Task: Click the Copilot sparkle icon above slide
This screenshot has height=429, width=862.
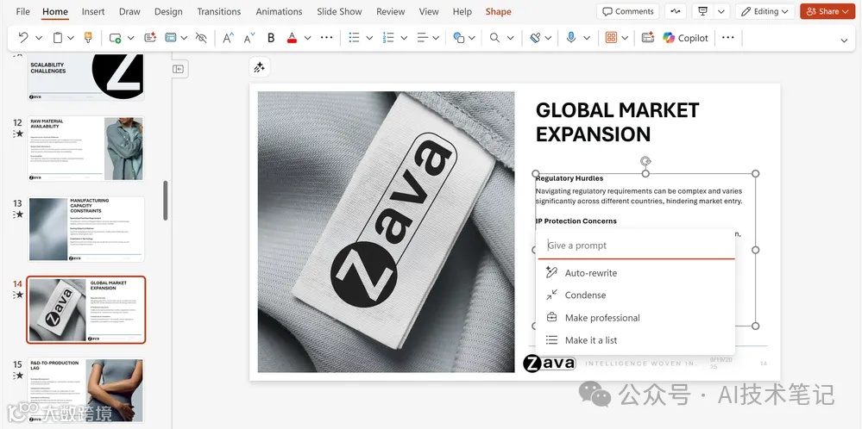Action: pyautogui.click(x=259, y=67)
